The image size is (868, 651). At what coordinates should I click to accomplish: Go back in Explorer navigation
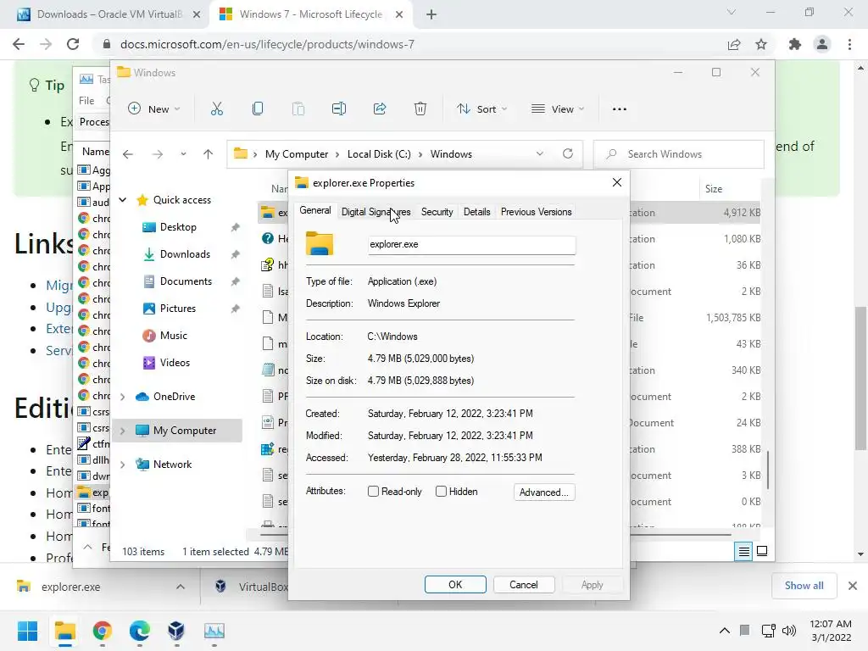128,154
